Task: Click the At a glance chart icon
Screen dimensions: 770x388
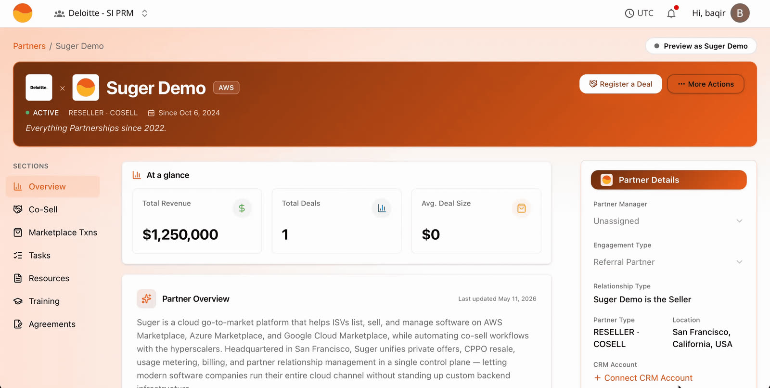Action: coord(137,175)
